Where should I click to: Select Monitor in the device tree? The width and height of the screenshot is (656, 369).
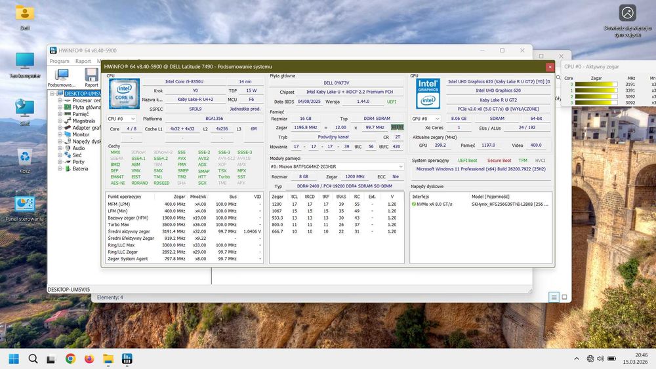click(81, 134)
